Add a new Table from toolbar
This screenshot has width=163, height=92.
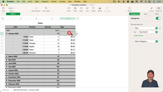coord(75,8)
